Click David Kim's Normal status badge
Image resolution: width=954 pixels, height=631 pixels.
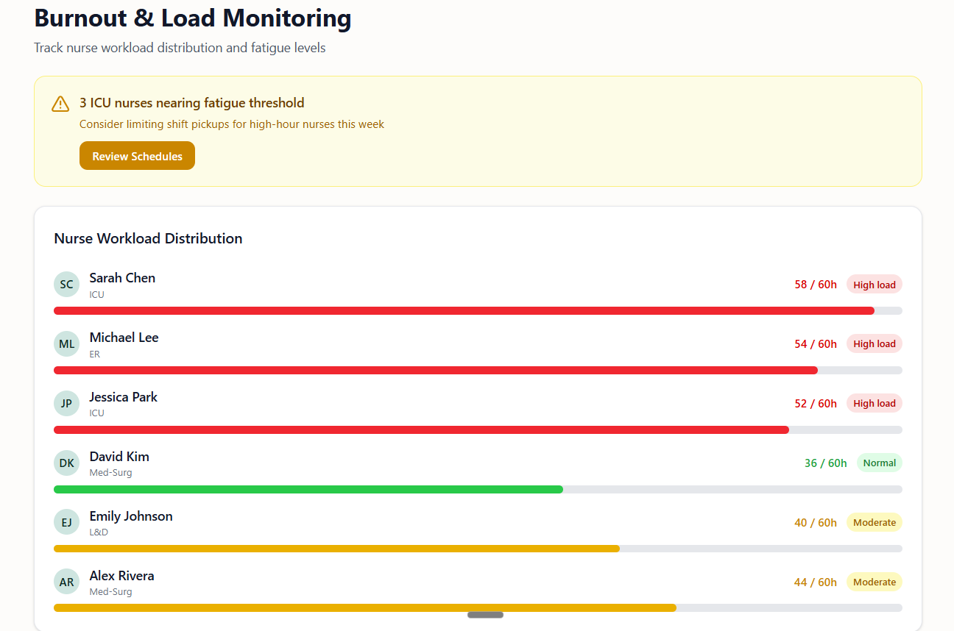pos(880,463)
